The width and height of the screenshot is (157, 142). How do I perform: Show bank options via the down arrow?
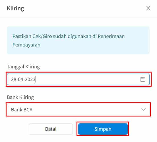tap(143, 110)
